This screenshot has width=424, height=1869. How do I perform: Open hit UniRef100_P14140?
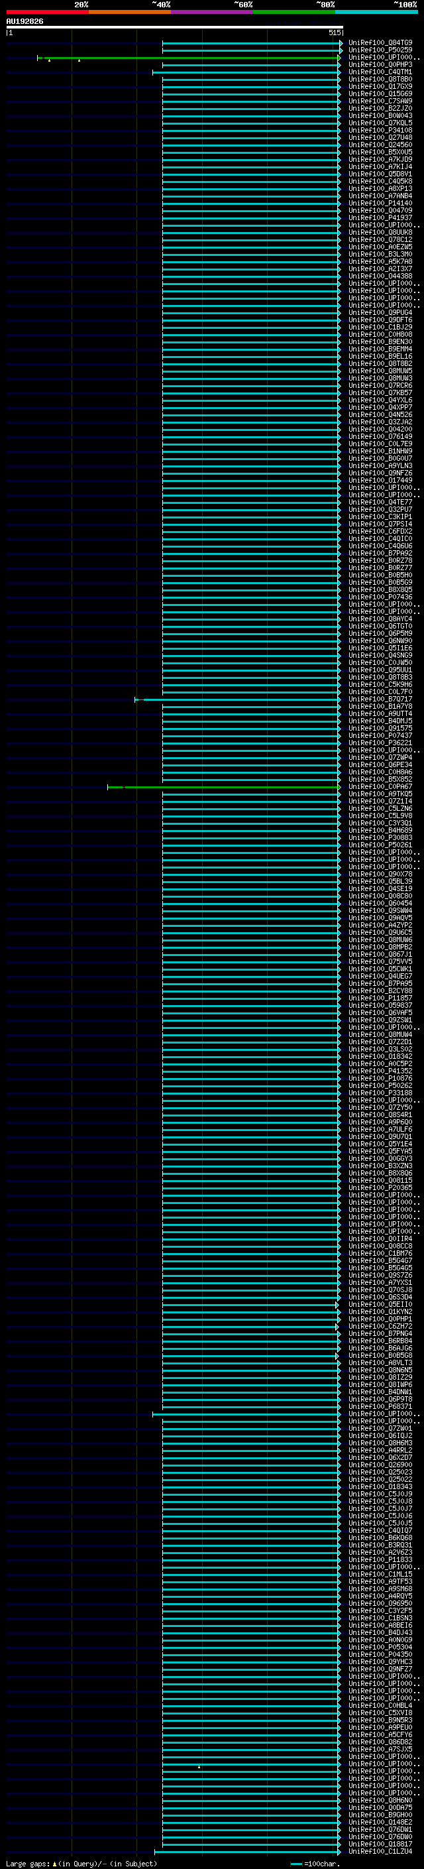click(380, 203)
